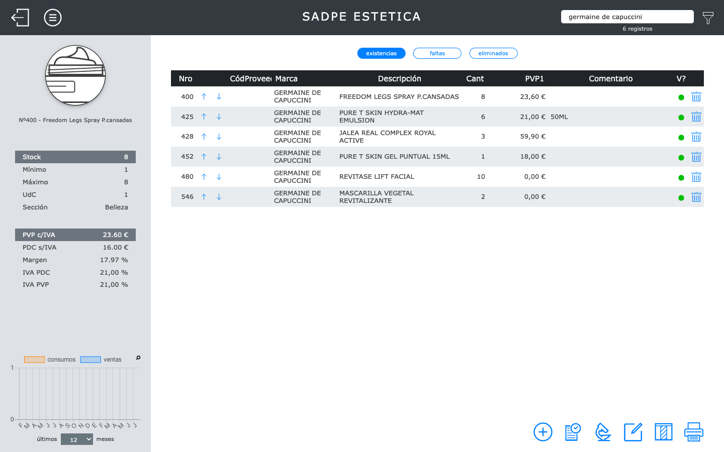Delete Freedom Legs Spray row with trash icon

click(696, 96)
